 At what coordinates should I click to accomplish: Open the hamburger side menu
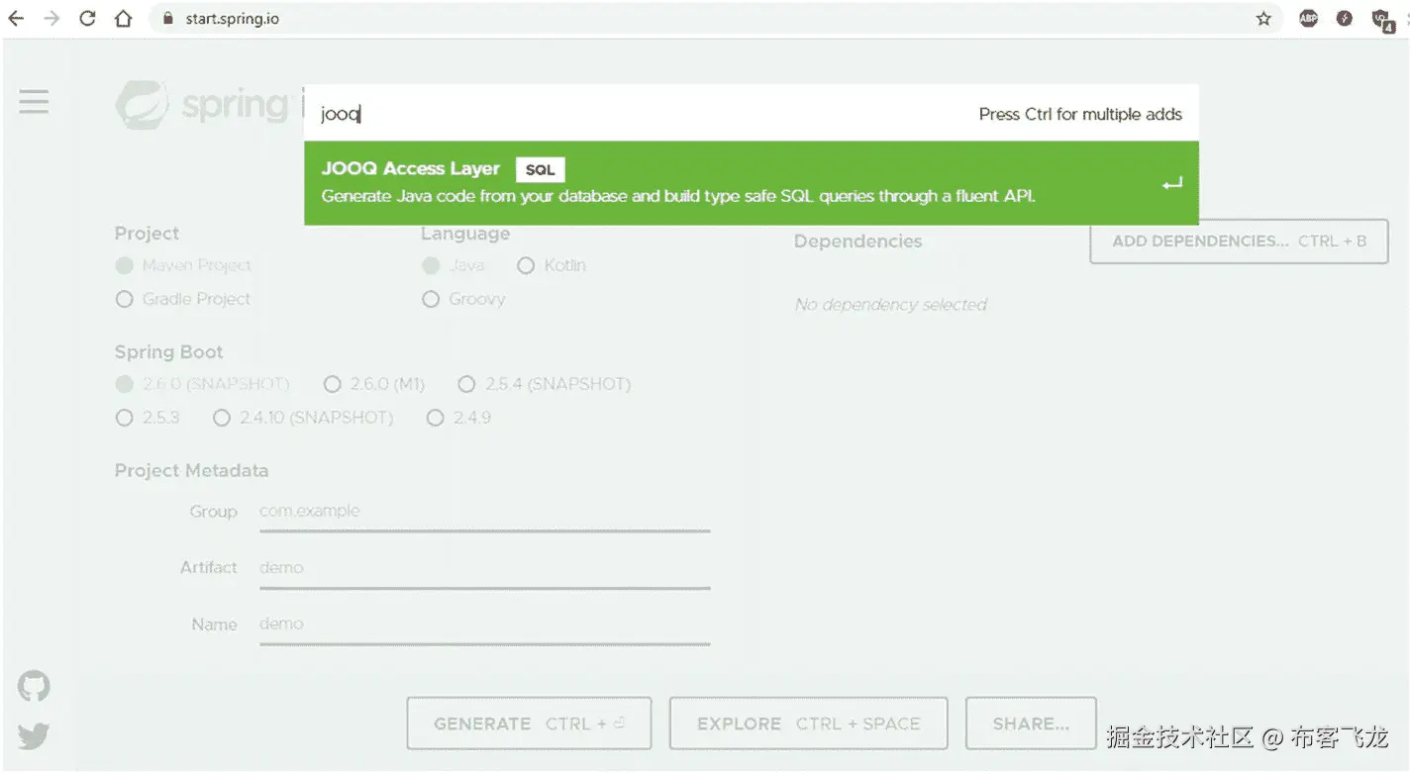(x=34, y=101)
